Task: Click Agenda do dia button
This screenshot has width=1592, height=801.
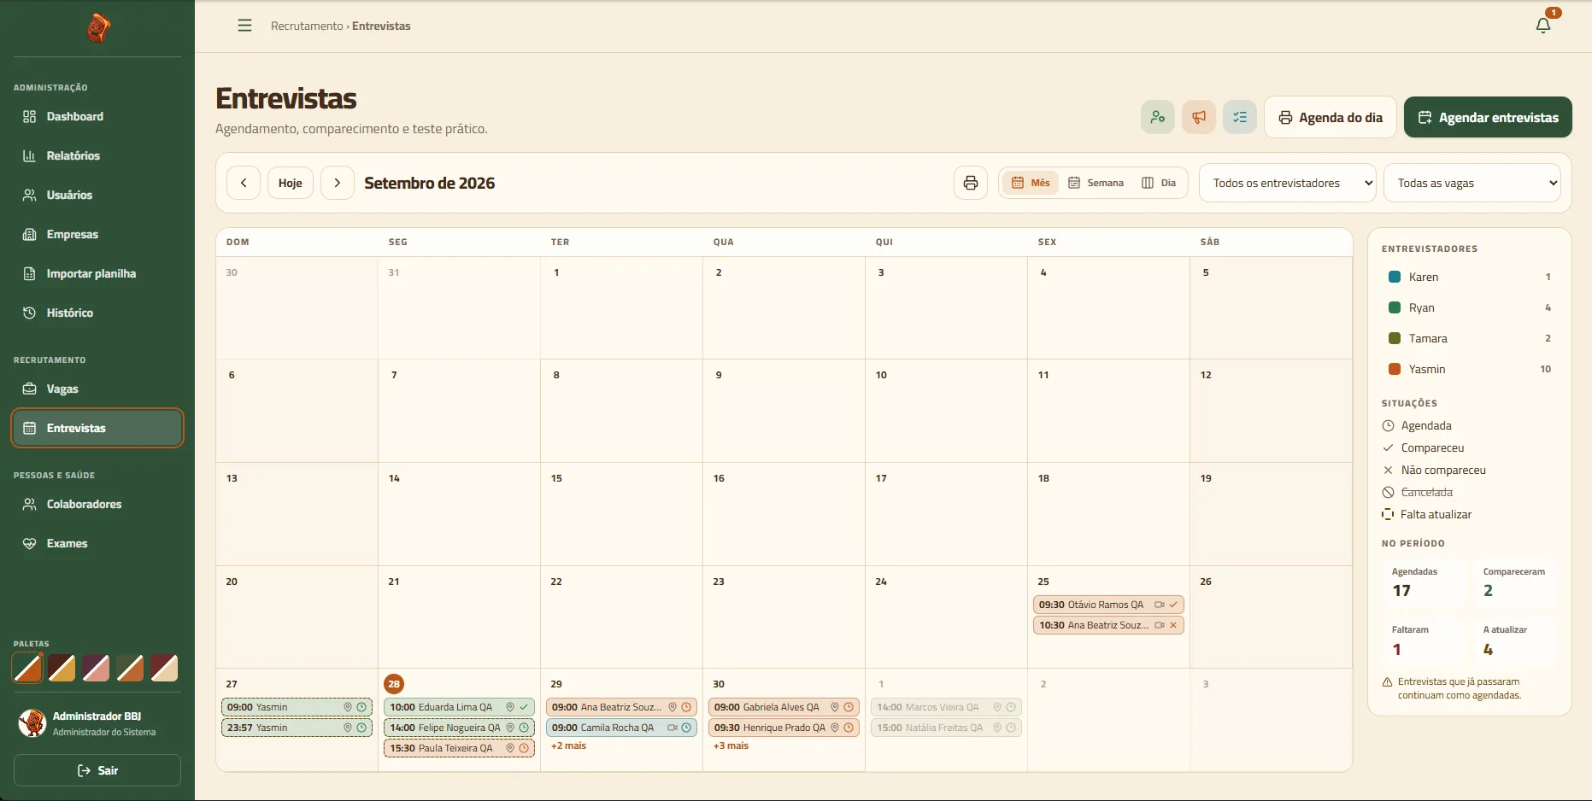Action: click(x=1331, y=117)
